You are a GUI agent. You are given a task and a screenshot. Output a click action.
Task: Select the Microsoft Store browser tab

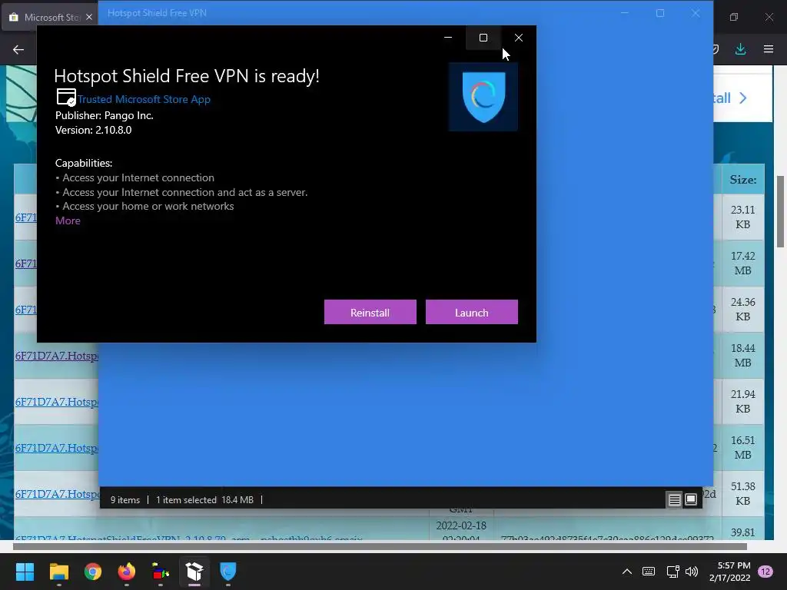[50, 17]
